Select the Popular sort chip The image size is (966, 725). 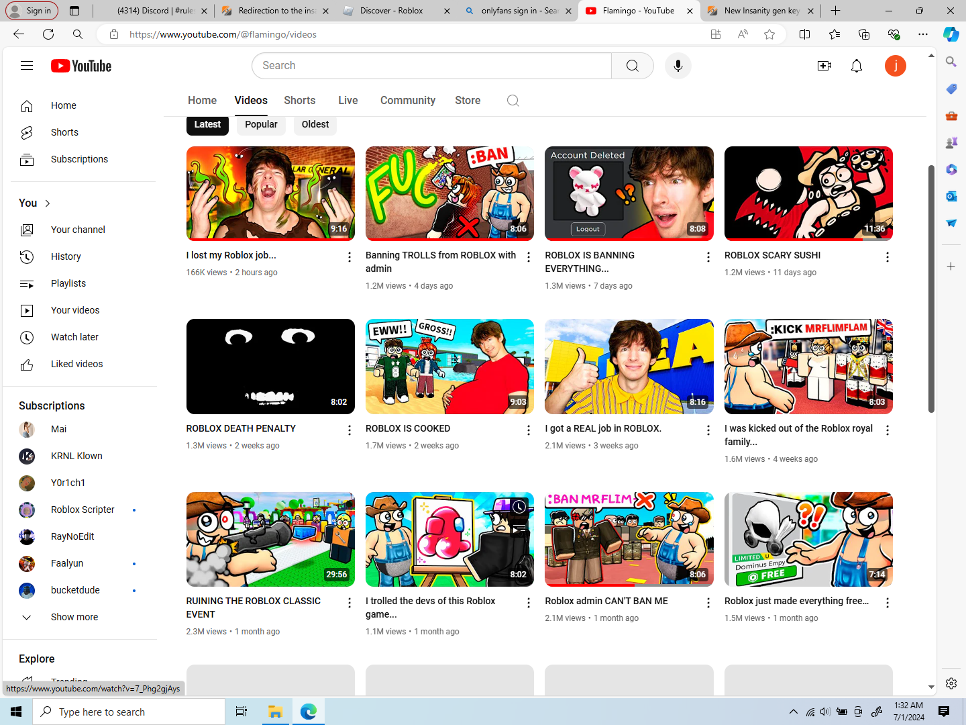261,124
